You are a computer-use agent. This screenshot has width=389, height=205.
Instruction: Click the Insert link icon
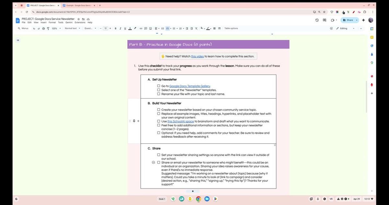(141, 29)
